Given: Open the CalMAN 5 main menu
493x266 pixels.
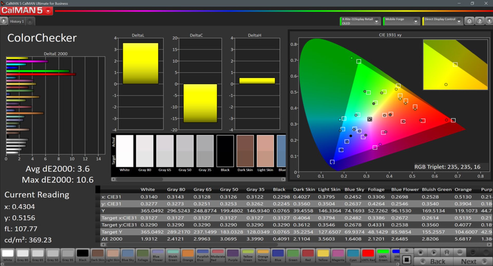Looking at the screenshot, I should click(48, 11).
